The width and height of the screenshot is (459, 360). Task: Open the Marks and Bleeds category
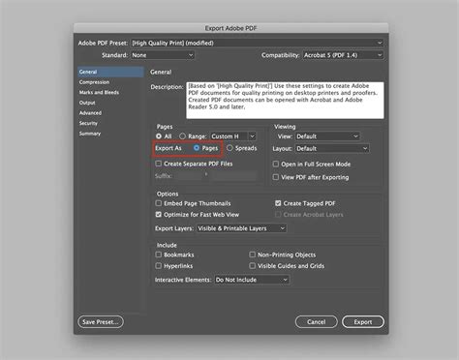(x=99, y=92)
